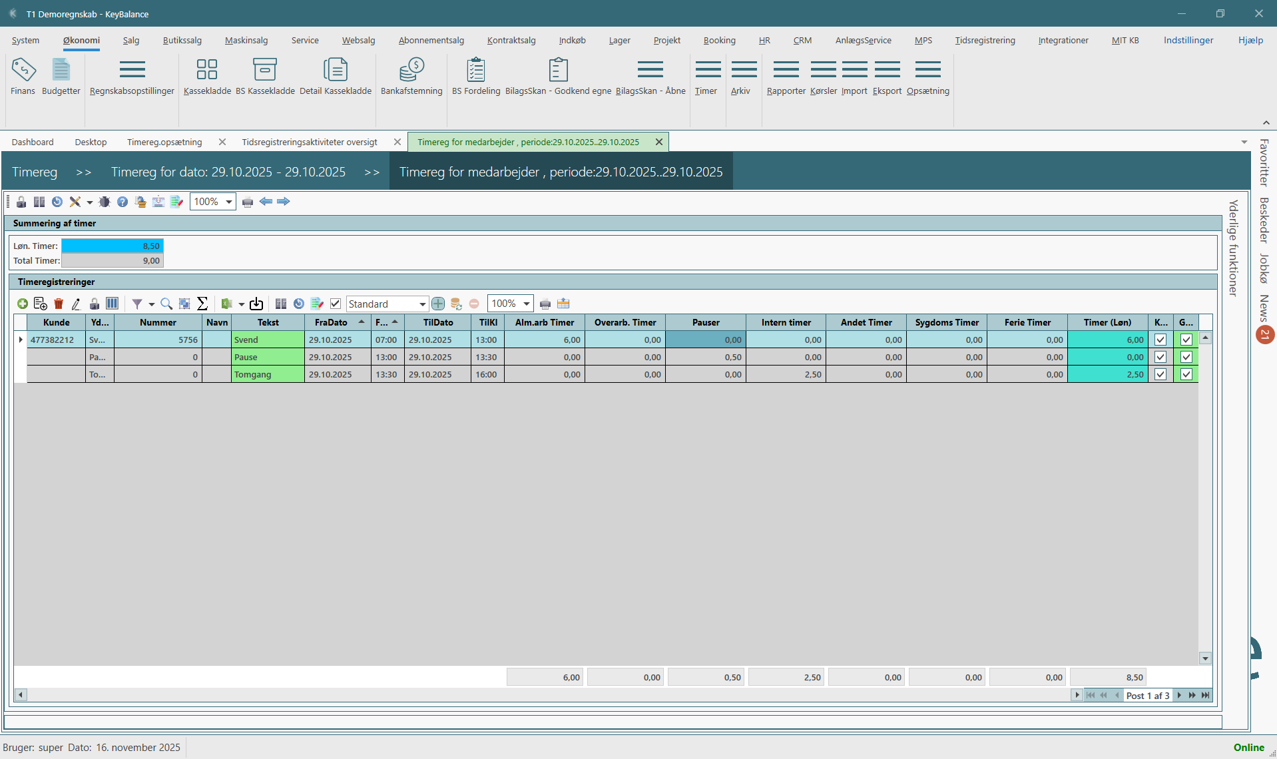Click the sigma summation icon
Screen dimensions: 1277x759
pyautogui.click(x=202, y=304)
